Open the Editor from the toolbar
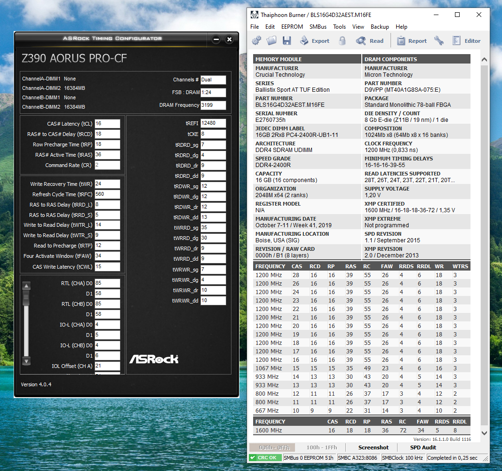The image size is (502, 471). tap(466, 41)
